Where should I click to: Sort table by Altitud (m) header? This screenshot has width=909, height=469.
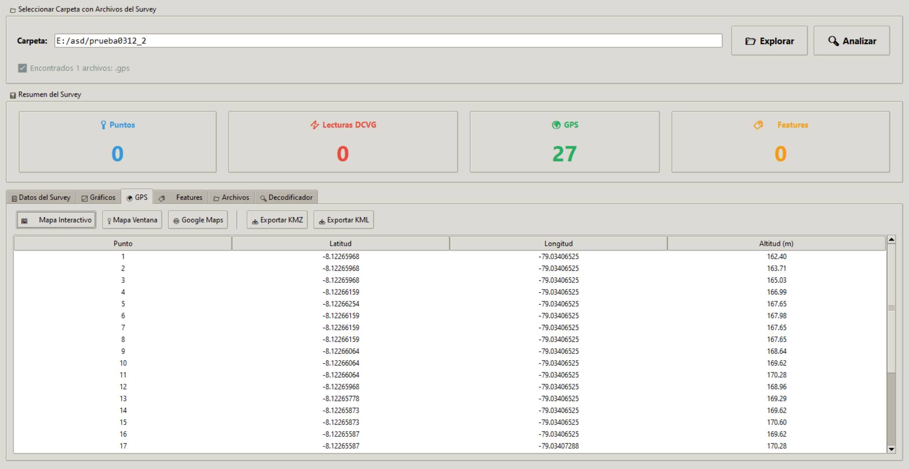[776, 244]
